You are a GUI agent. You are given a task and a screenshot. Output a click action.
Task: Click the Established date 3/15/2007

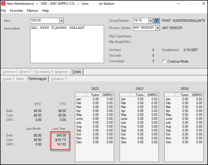191,50
